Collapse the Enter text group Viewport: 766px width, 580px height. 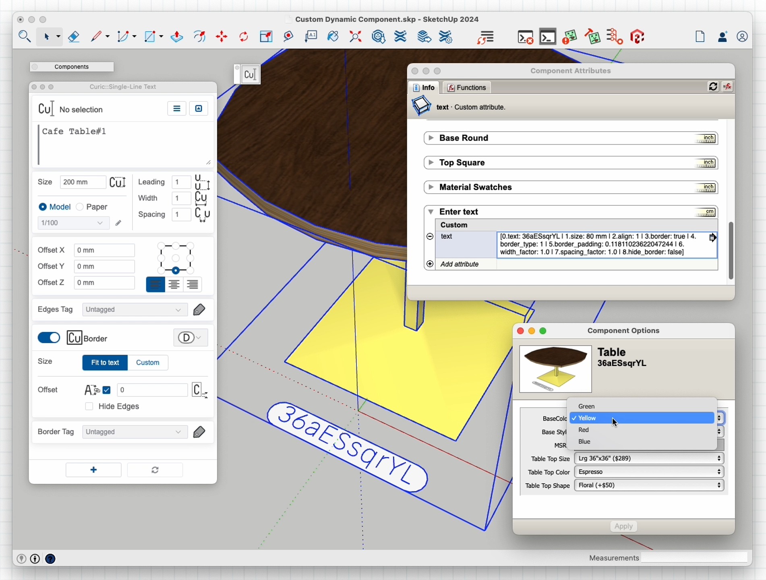(x=431, y=212)
